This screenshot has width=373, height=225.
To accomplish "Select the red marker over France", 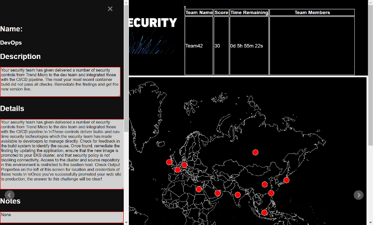I will 178,170.
